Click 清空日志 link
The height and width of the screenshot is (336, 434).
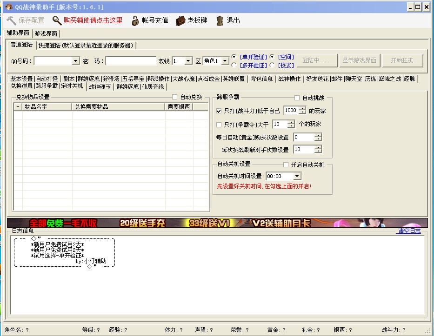(409, 231)
